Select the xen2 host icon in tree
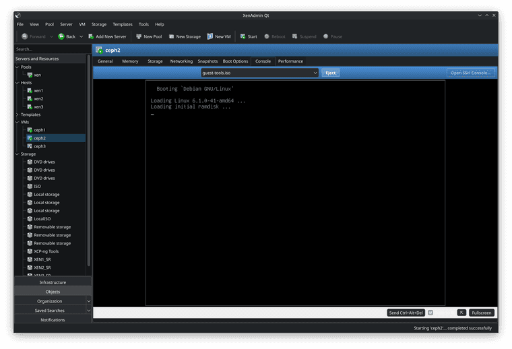This screenshot has height=349, width=512. [30, 98]
